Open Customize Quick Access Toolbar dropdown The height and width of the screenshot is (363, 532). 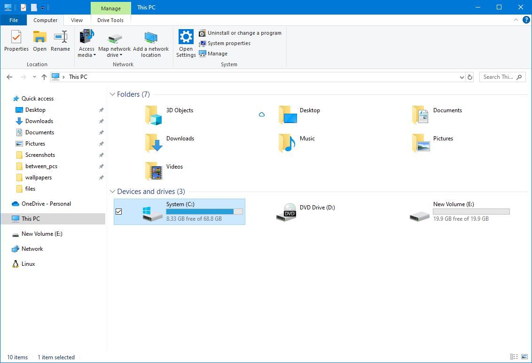42,8
